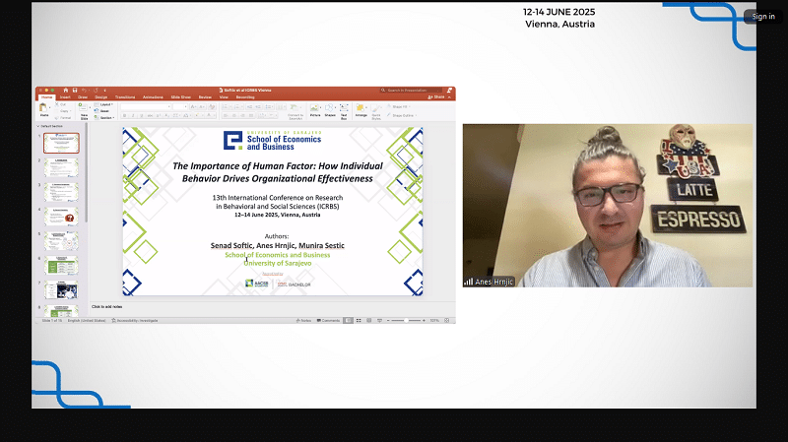788x442 pixels.
Task: Click the Convert to SmartArt icon
Action: tap(295, 110)
